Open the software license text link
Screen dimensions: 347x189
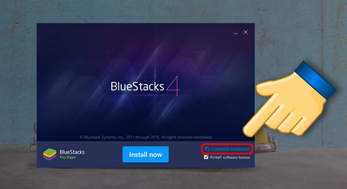(x=236, y=157)
